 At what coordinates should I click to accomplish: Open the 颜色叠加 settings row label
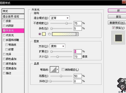pyautogui.click(x=11, y=59)
